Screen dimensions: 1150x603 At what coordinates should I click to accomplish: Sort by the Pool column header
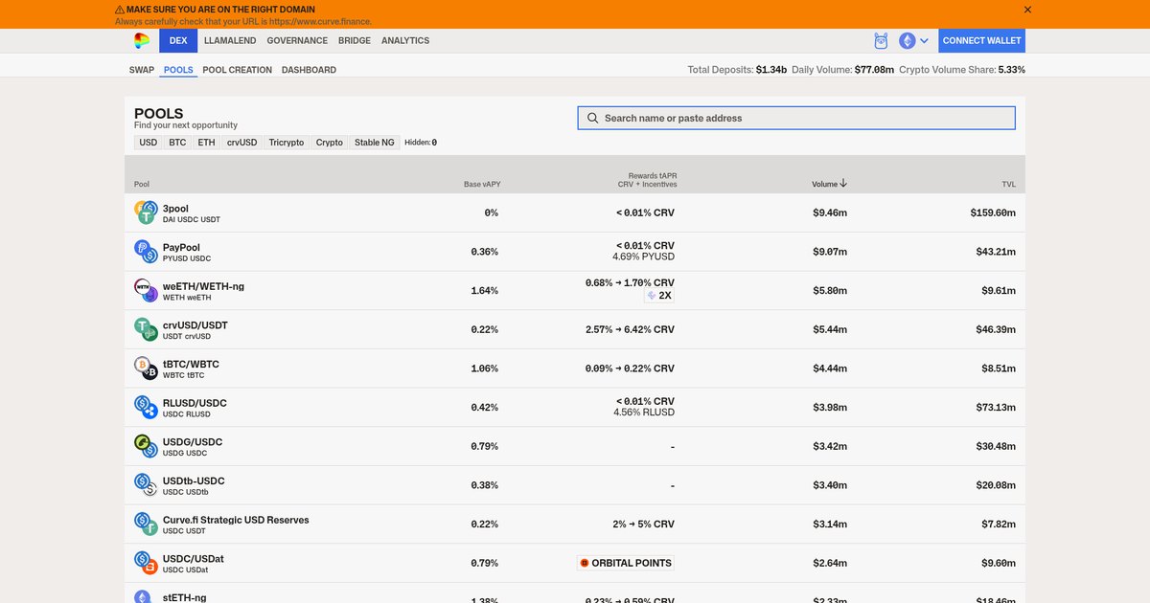[x=142, y=184]
